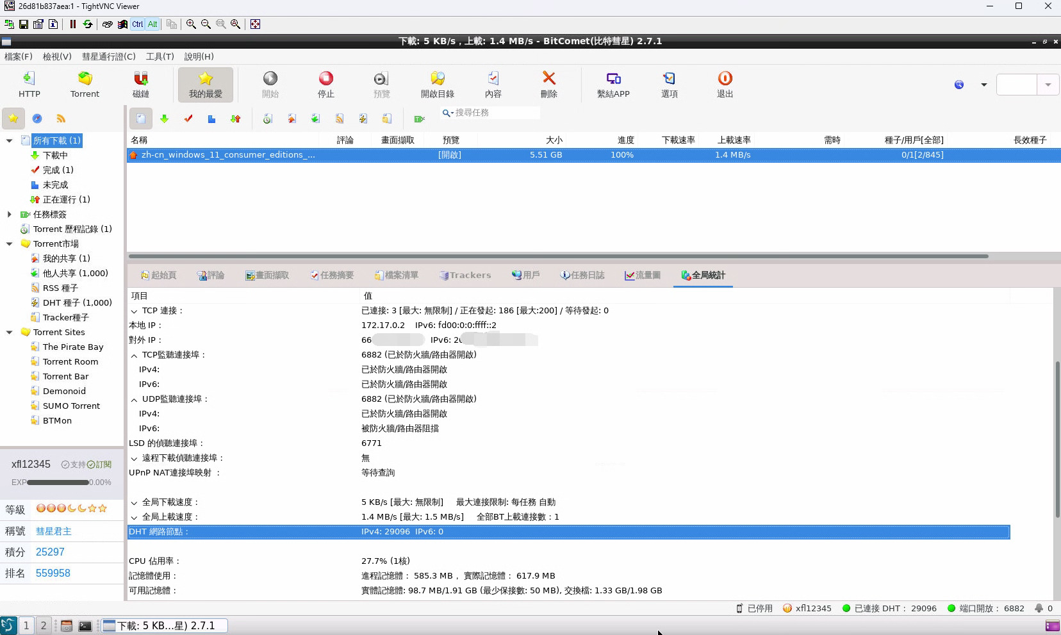
Task: Open the 檔案(F) menu
Action: (19, 56)
